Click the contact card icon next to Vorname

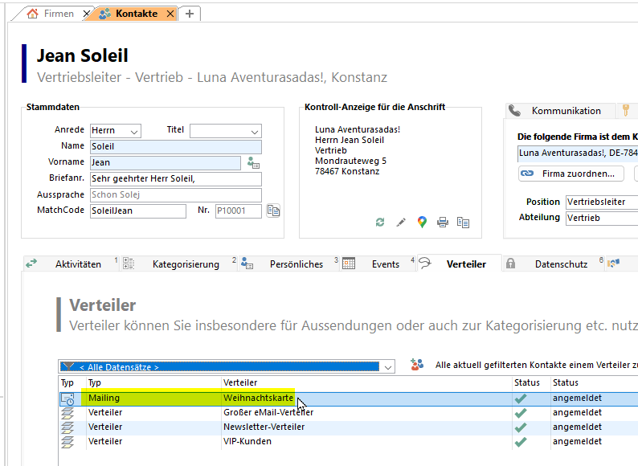(253, 163)
